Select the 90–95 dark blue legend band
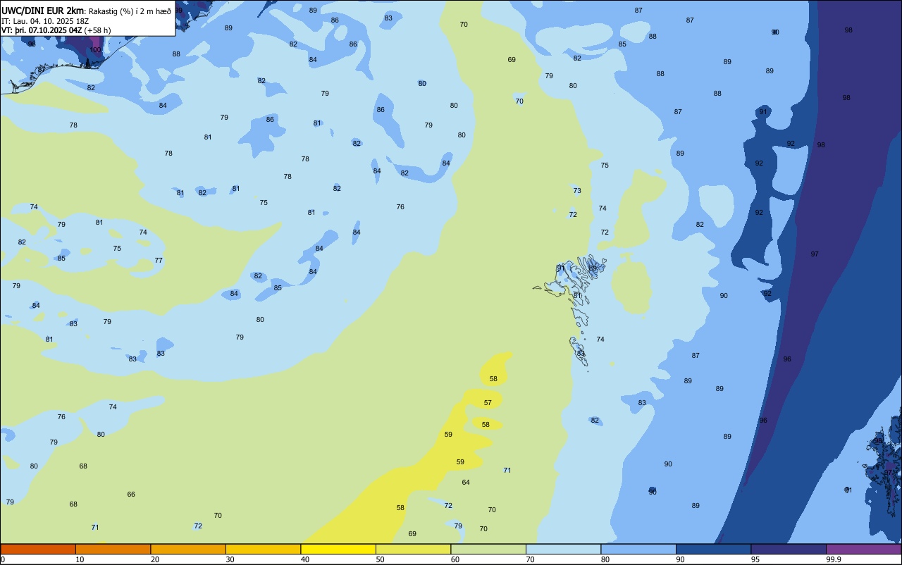 pos(713,549)
